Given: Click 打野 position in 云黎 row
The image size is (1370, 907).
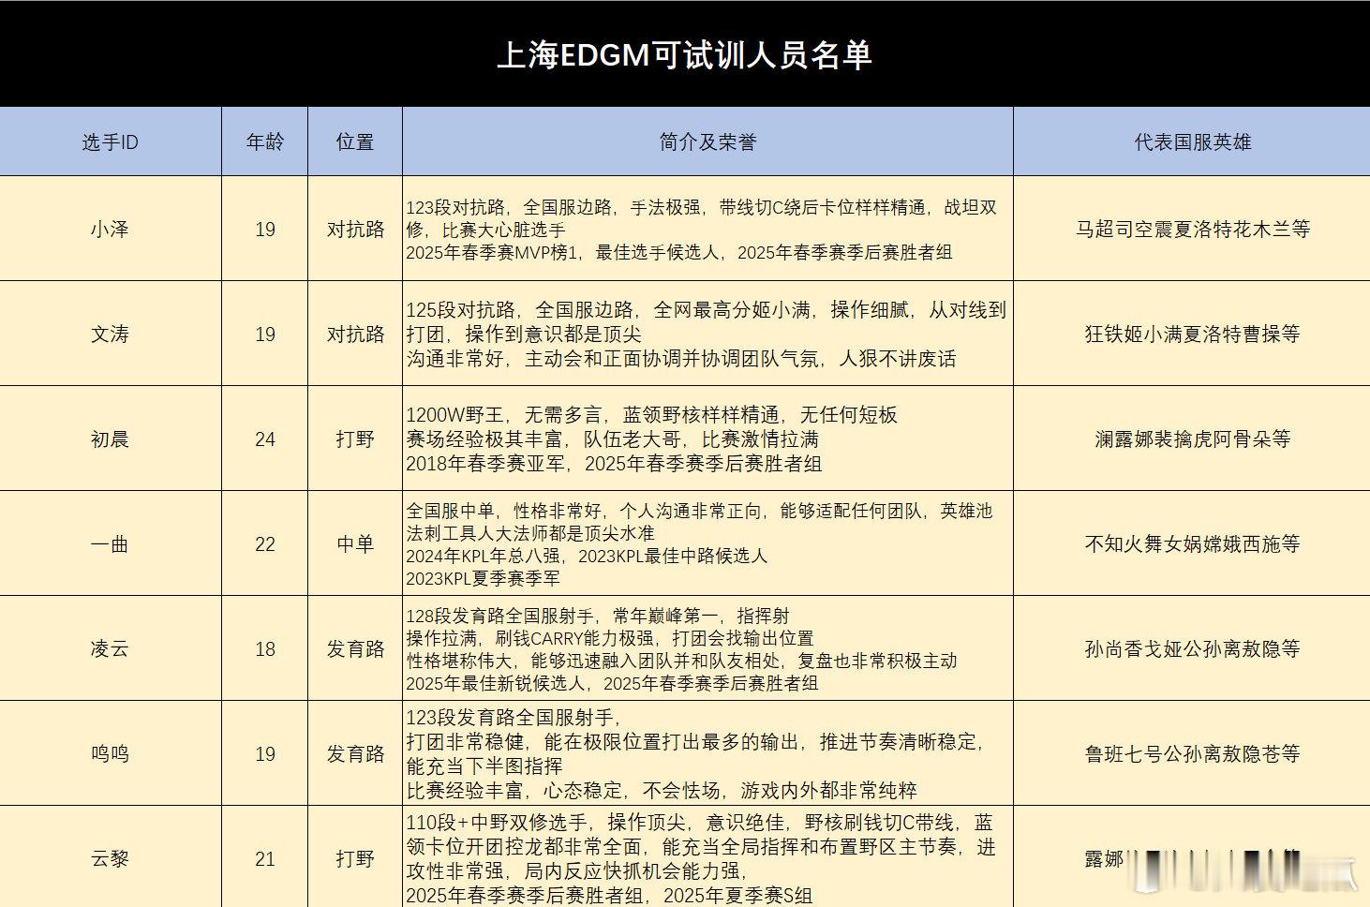Looking at the screenshot, I should pos(355,858).
